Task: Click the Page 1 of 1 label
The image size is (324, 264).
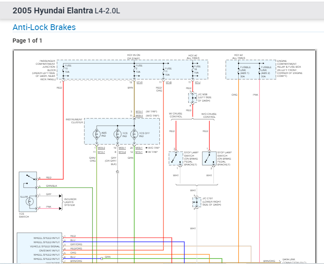Action: click(27, 41)
